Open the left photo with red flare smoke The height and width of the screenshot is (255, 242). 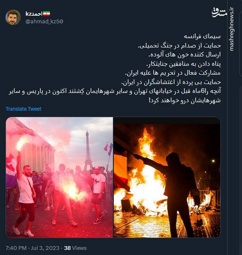[x=59, y=177]
